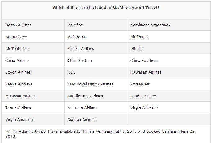Click the SkyMiles Award Travel heading
The height and width of the screenshot is (143, 212).
pyautogui.click(x=106, y=7)
